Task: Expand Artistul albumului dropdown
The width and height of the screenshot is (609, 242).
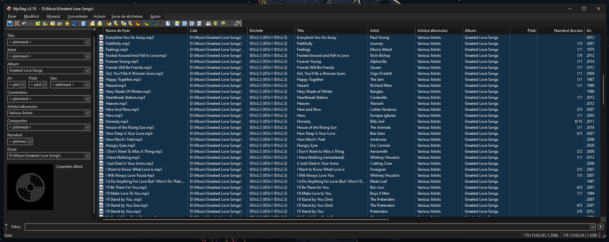Action: pyautogui.click(x=87, y=113)
